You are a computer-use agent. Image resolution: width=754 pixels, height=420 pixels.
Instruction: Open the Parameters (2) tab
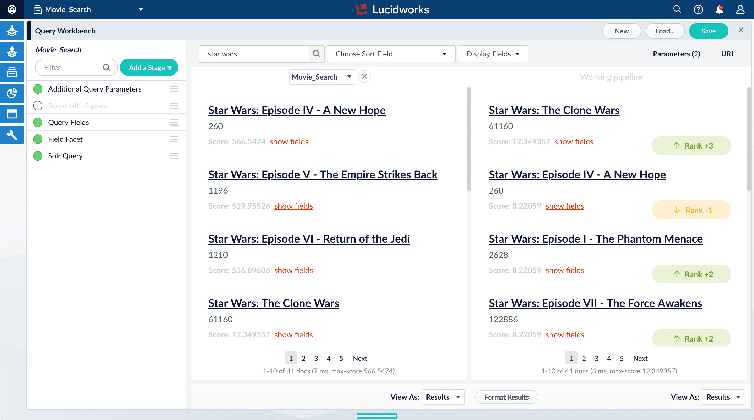point(676,54)
